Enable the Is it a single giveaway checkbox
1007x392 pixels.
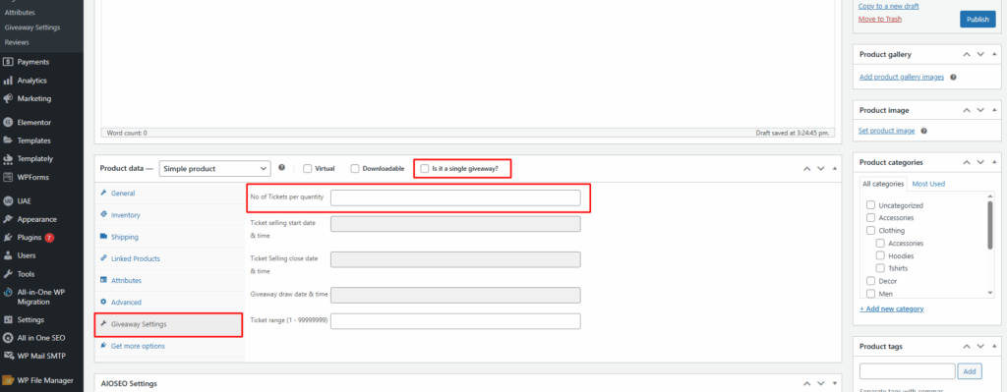[x=425, y=169]
